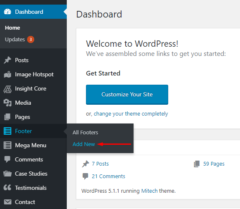Open the Comments menu label
The image size is (240, 209).
click(x=29, y=159)
